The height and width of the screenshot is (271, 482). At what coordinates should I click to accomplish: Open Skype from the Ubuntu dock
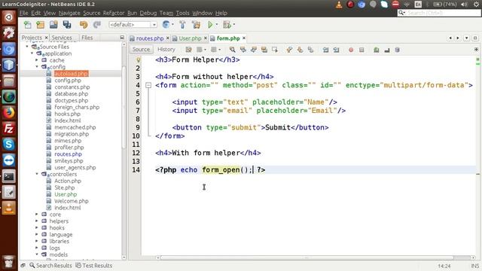pyautogui.click(x=8, y=145)
